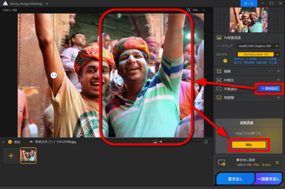This screenshot has width=285, height=189.
Task: Click the 手動選択 manual selection icon
Action: coord(219,89)
